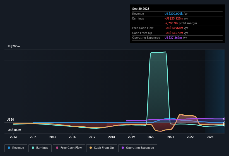Click the blue Revenue legend dot
This screenshot has width=229, height=156.
tap(9, 148)
